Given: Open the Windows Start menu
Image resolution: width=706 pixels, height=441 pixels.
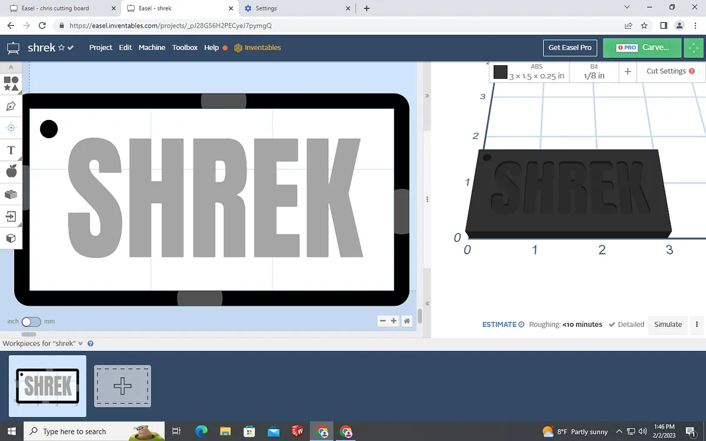Looking at the screenshot, I should [x=12, y=432].
